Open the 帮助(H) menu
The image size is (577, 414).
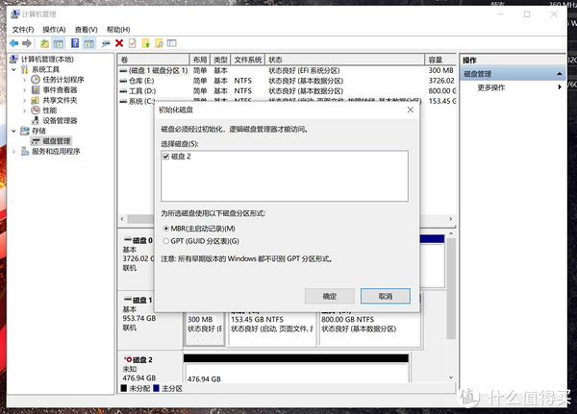pyautogui.click(x=118, y=30)
